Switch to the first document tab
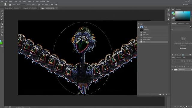 tap(12, 8)
